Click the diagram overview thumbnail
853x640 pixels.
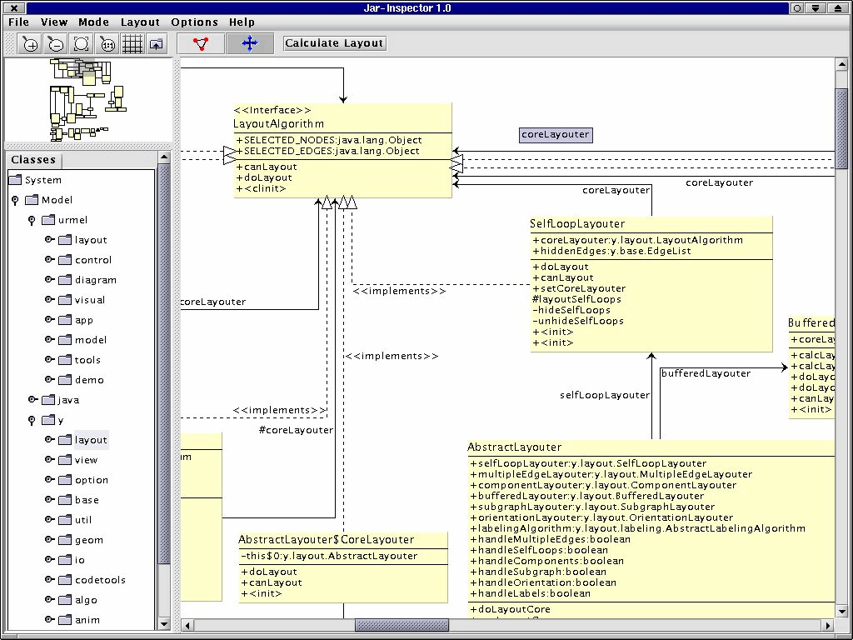87,98
